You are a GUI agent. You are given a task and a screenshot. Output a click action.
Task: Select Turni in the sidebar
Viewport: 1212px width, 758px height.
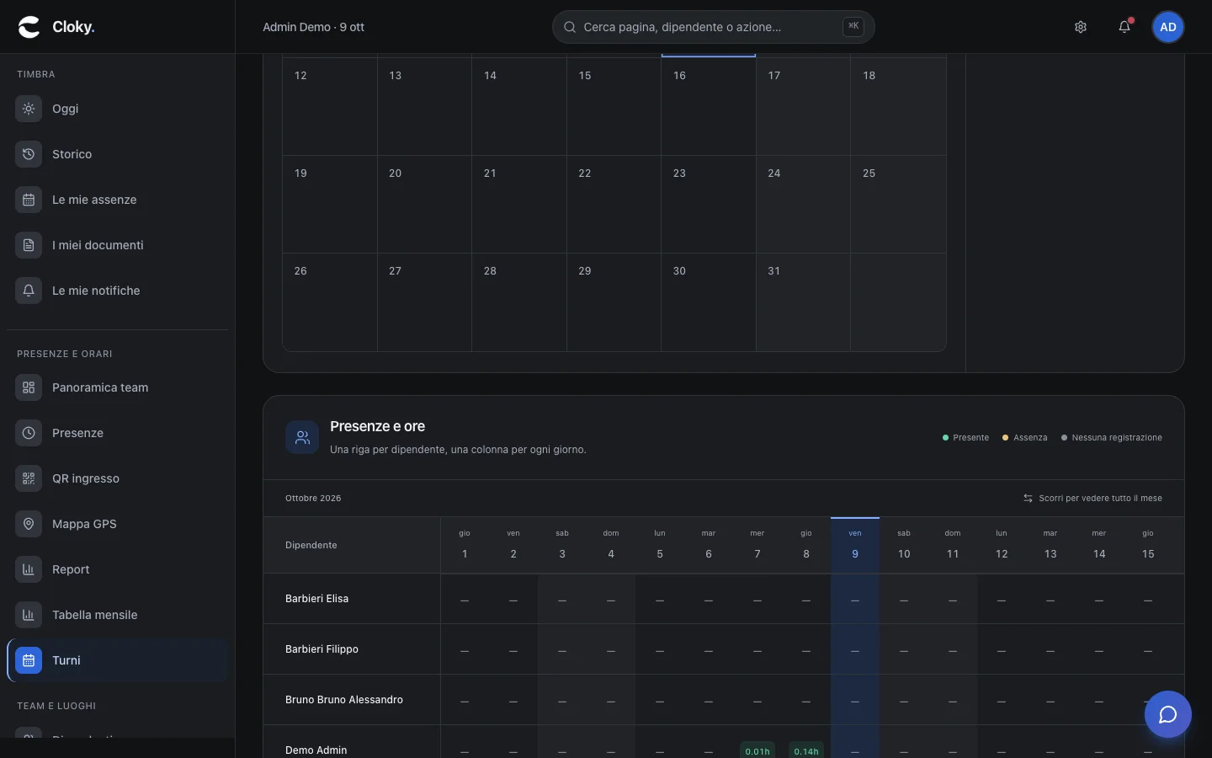tap(118, 660)
